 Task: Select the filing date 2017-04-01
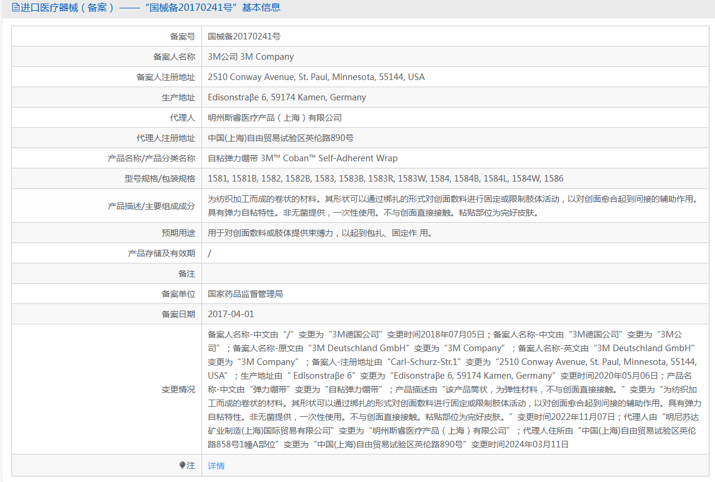click(231, 314)
